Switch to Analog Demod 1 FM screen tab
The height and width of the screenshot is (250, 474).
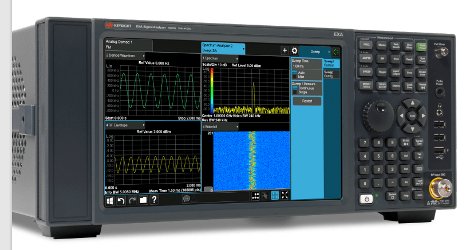[x=128, y=45]
